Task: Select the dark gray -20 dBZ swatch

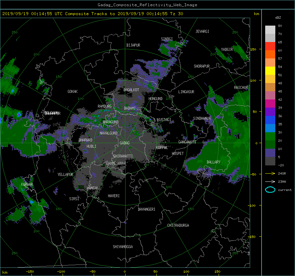Action: pyautogui.click(x=270, y=161)
